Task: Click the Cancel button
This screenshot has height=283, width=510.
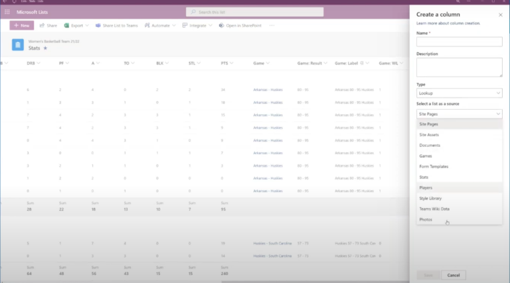Action: tap(454, 275)
